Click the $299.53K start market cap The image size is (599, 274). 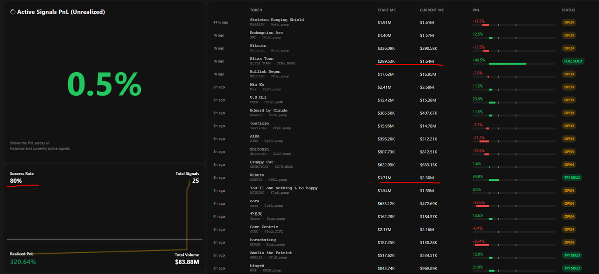(386, 61)
